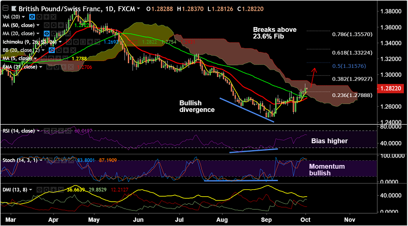Click the closing value C 1.28220 in header
The width and height of the screenshot is (408, 226).
coord(250,9)
